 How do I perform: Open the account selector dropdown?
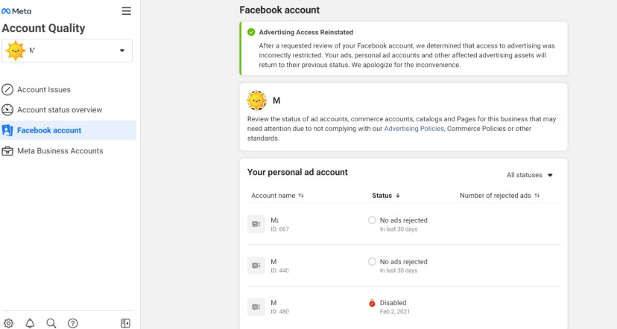(x=67, y=51)
